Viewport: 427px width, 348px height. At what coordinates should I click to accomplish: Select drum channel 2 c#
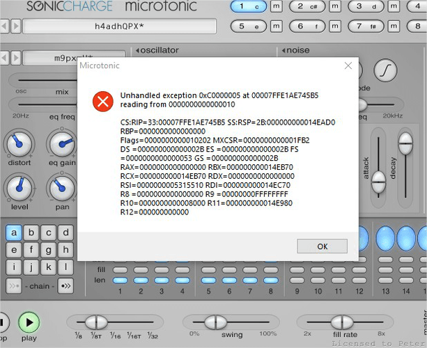(307, 6)
